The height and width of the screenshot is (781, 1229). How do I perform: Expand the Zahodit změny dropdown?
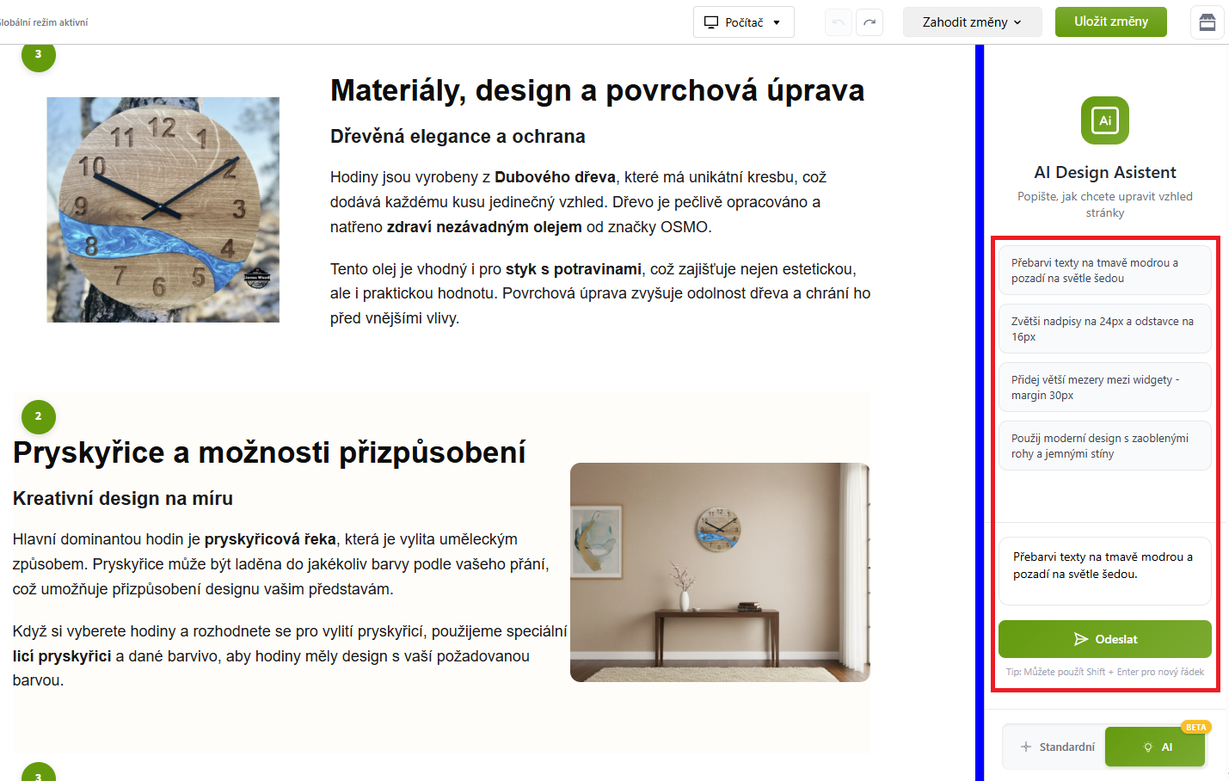pyautogui.click(x=972, y=22)
